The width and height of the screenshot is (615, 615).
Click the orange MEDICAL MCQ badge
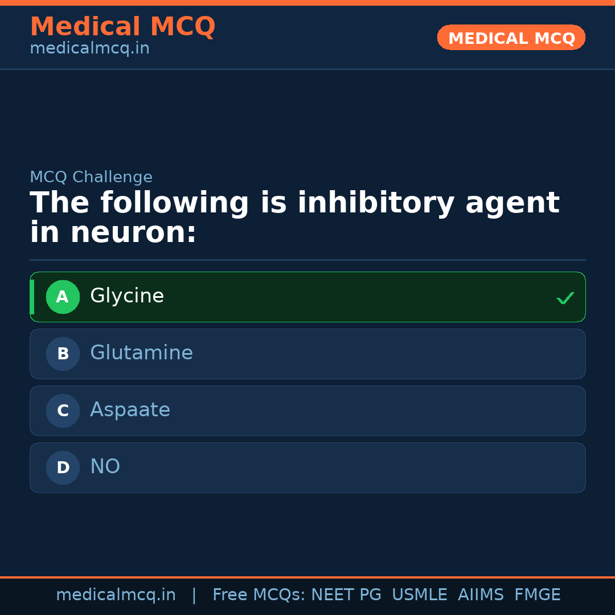pyautogui.click(x=511, y=38)
